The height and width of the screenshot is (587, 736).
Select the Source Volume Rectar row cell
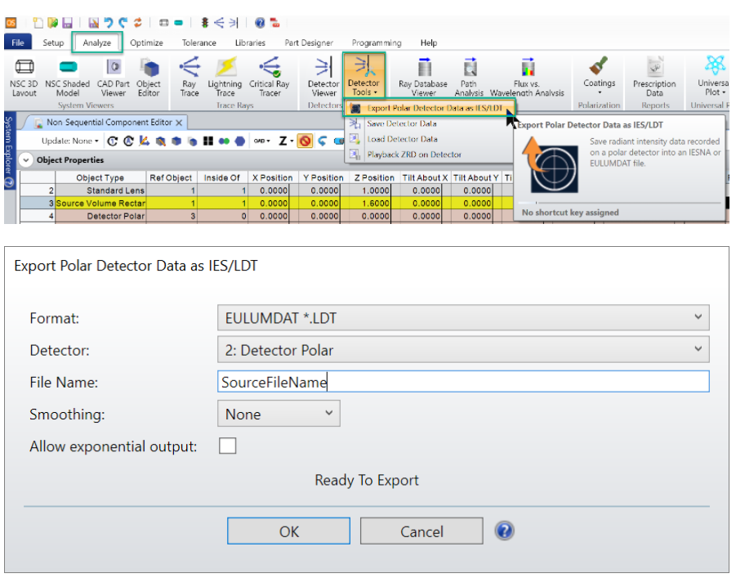tap(100, 204)
